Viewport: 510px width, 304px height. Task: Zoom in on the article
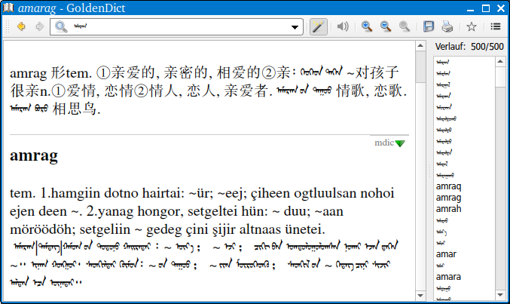tap(367, 26)
